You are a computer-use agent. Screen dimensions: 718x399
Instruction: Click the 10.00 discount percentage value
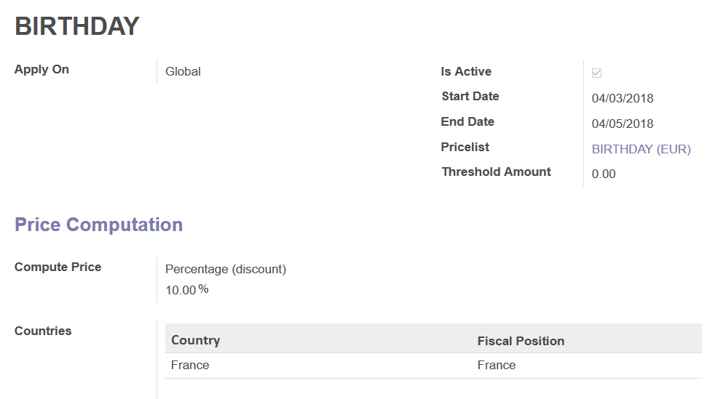[181, 290]
